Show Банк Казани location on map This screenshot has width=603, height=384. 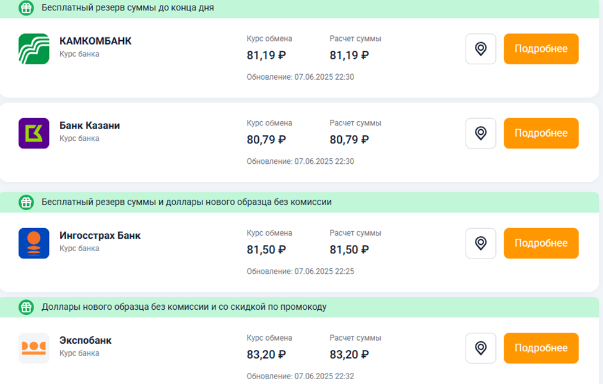(480, 133)
